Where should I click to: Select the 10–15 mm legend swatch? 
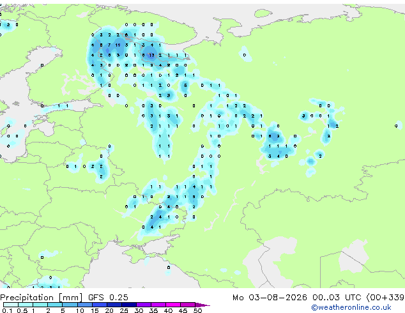(84, 305)
